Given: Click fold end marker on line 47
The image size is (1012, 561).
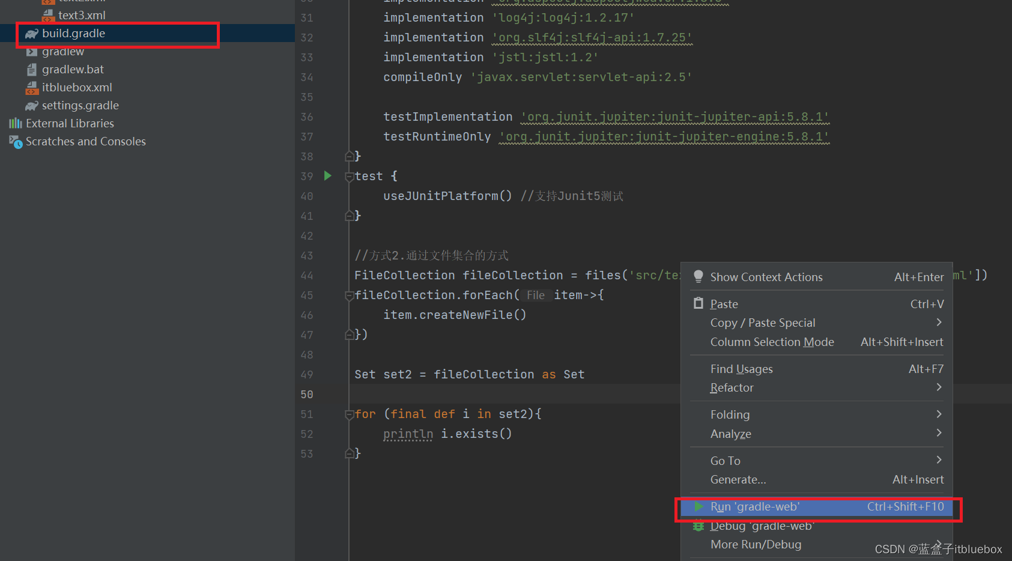Looking at the screenshot, I should pyautogui.click(x=349, y=335).
